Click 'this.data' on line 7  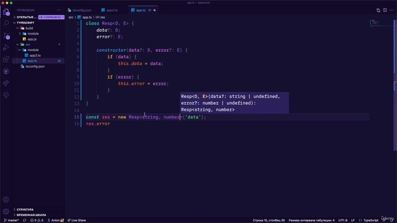[x=130, y=64]
